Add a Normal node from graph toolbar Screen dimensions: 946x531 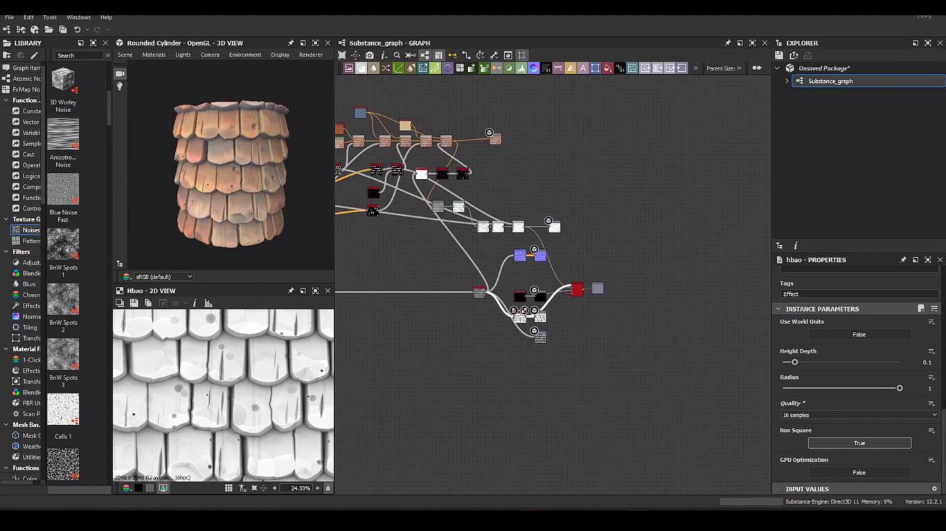(533, 68)
